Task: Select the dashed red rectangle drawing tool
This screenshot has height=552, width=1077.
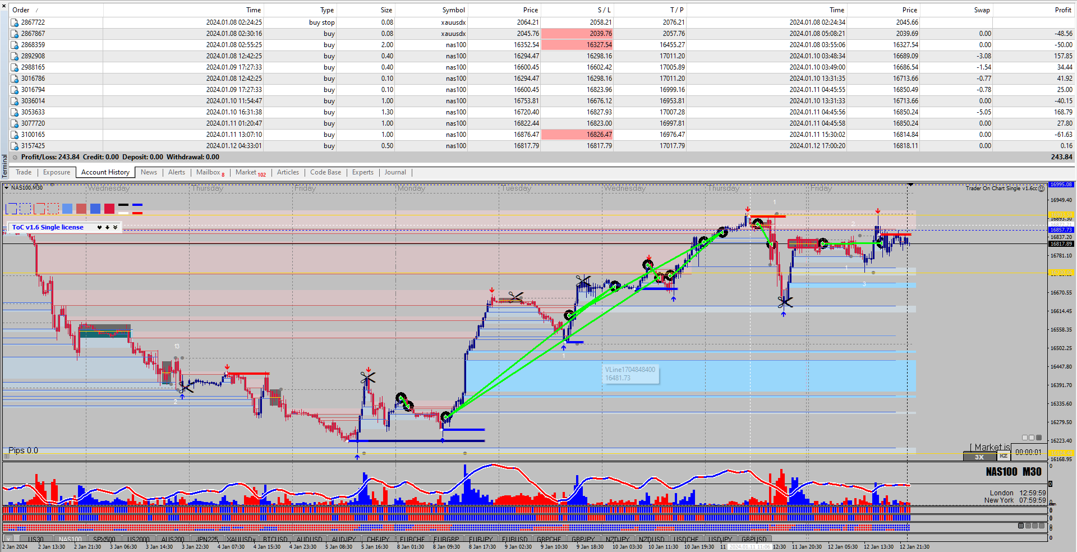Action: pyautogui.click(x=53, y=209)
